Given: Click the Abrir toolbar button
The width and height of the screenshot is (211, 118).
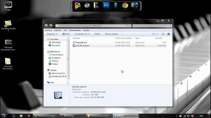Looking at the screenshot, I should point(66,34).
